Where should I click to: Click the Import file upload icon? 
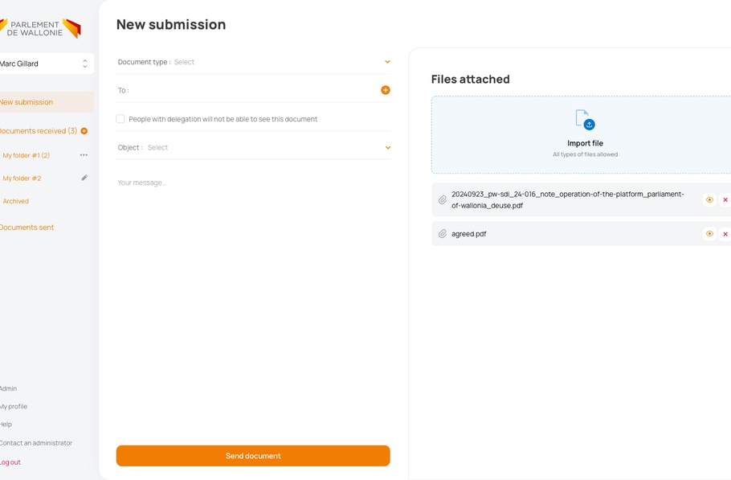point(585,120)
